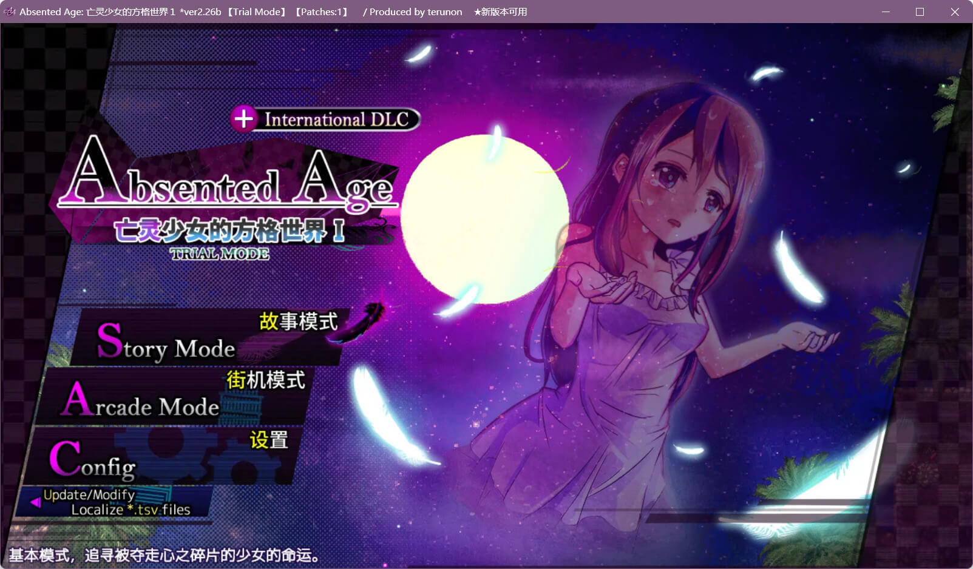Screen dimensions: 973x569
Task: Open the Config settings menu
Action: point(93,460)
